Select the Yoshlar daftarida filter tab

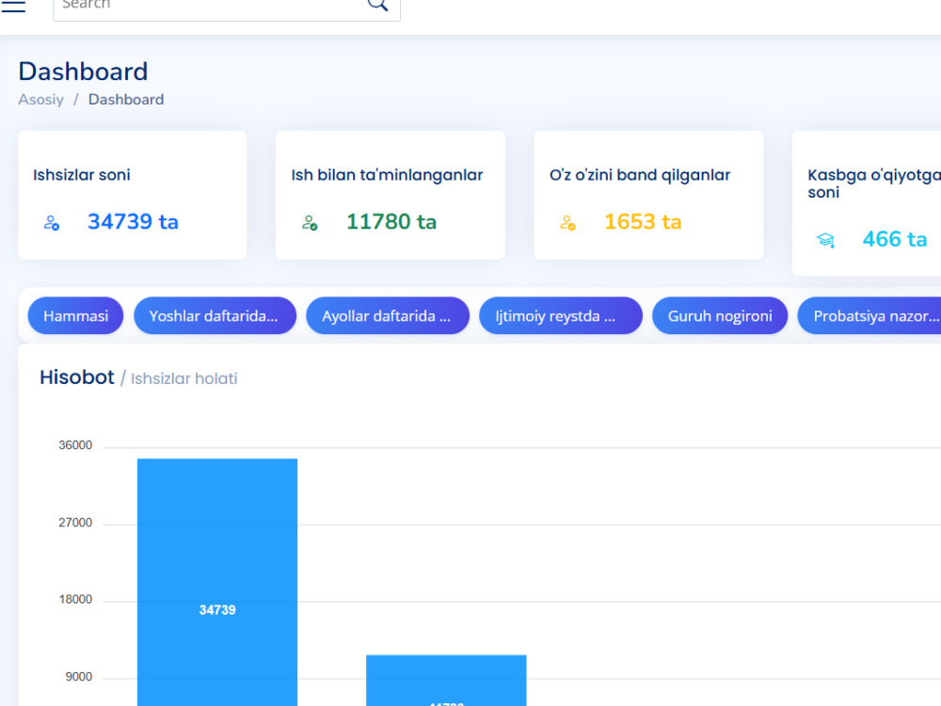(x=215, y=315)
